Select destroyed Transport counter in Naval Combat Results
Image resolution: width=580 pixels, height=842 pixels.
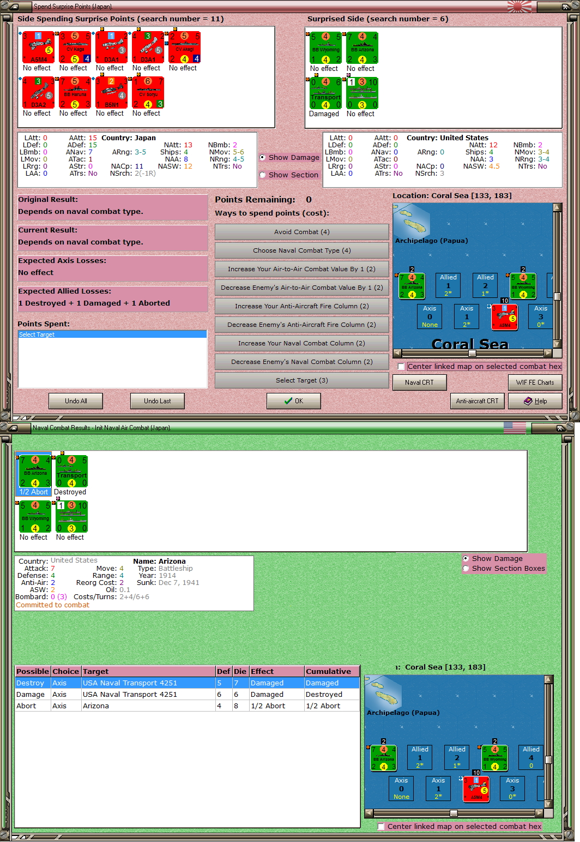click(x=71, y=471)
